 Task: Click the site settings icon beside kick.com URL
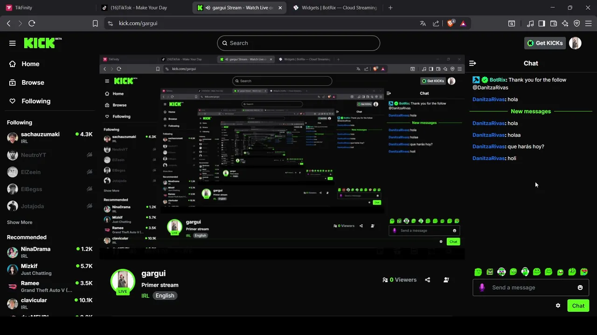pyautogui.click(x=110, y=23)
